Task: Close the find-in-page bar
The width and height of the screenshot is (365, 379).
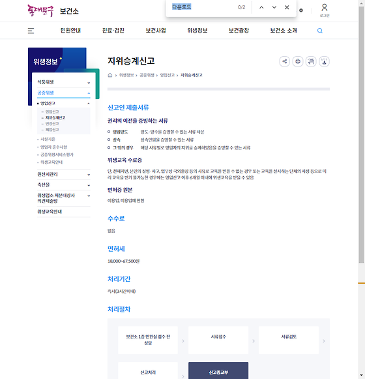Action: pos(287,7)
